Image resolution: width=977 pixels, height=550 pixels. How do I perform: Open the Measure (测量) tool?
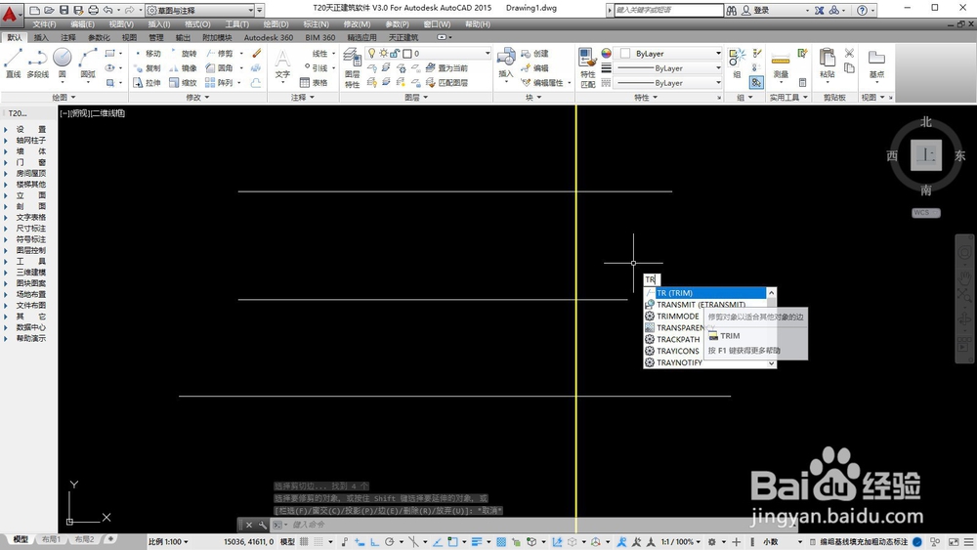781,64
